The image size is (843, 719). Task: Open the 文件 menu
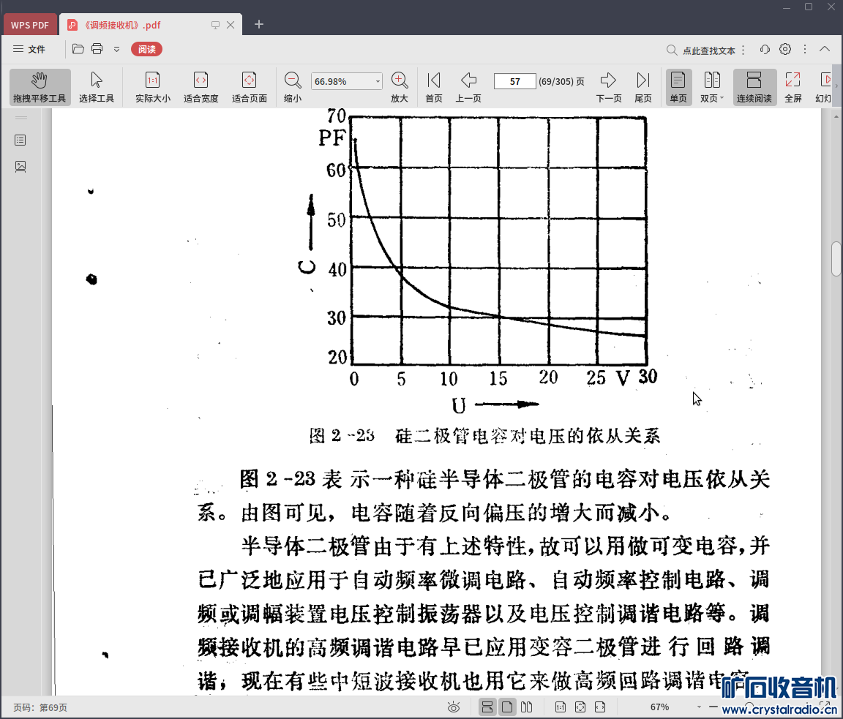(29, 50)
